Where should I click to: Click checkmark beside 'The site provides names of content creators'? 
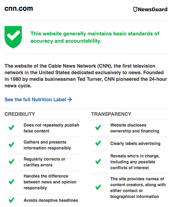[x=98, y=187]
